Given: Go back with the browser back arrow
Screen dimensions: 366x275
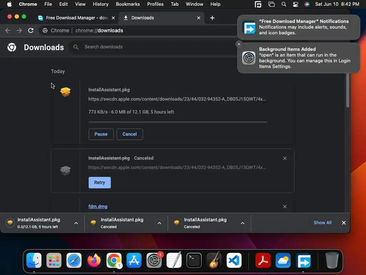Looking at the screenshot, I should (8, 30).
